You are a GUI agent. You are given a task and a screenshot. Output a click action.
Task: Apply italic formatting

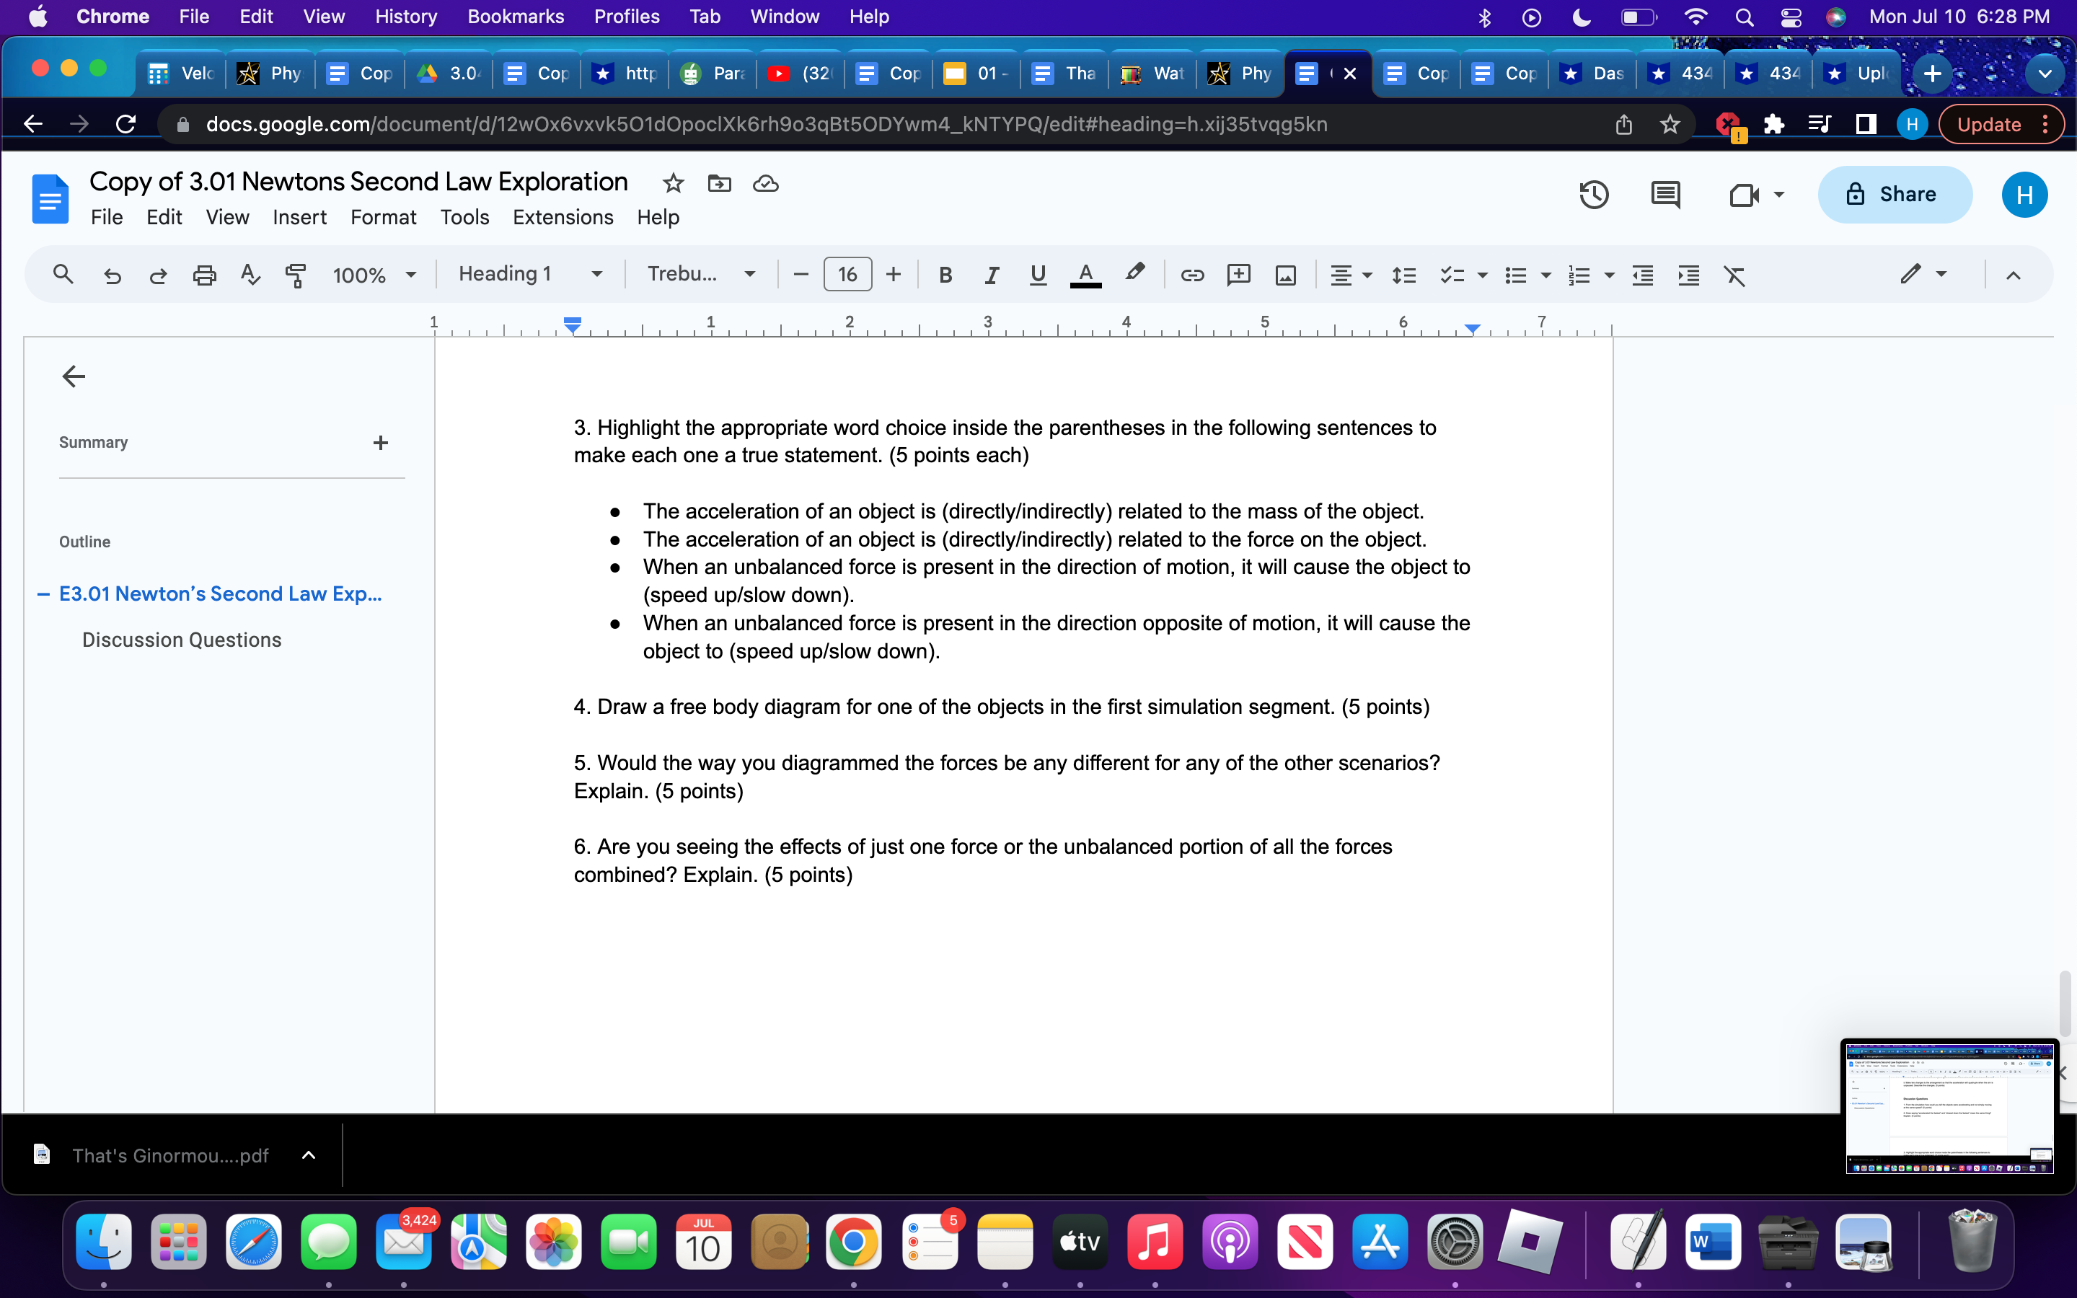point(992,275)
